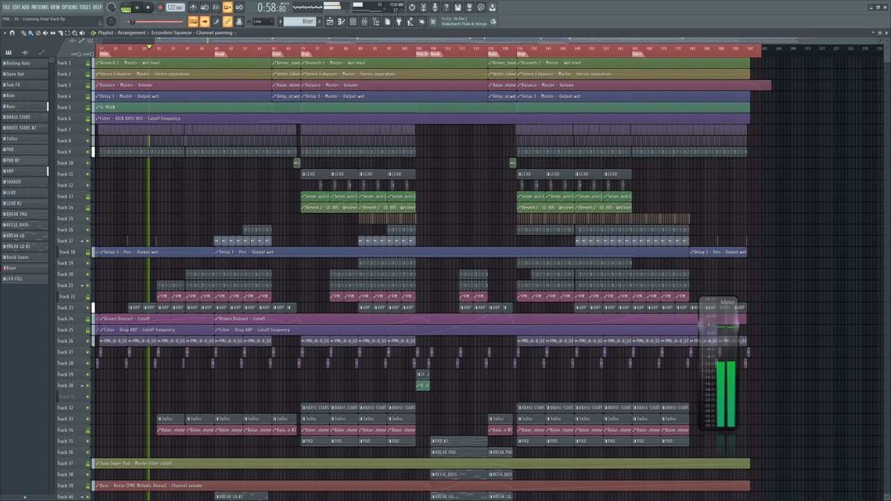Click the Outro timeline marker
The width and height of the screenshot is (891, 501).
[x=637, y=54]
